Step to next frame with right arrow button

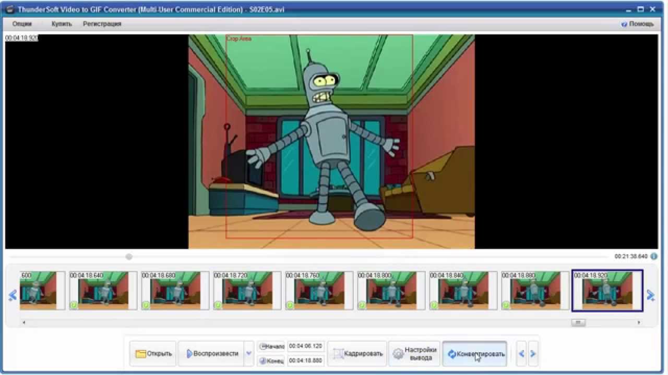[x=533, y=354]
